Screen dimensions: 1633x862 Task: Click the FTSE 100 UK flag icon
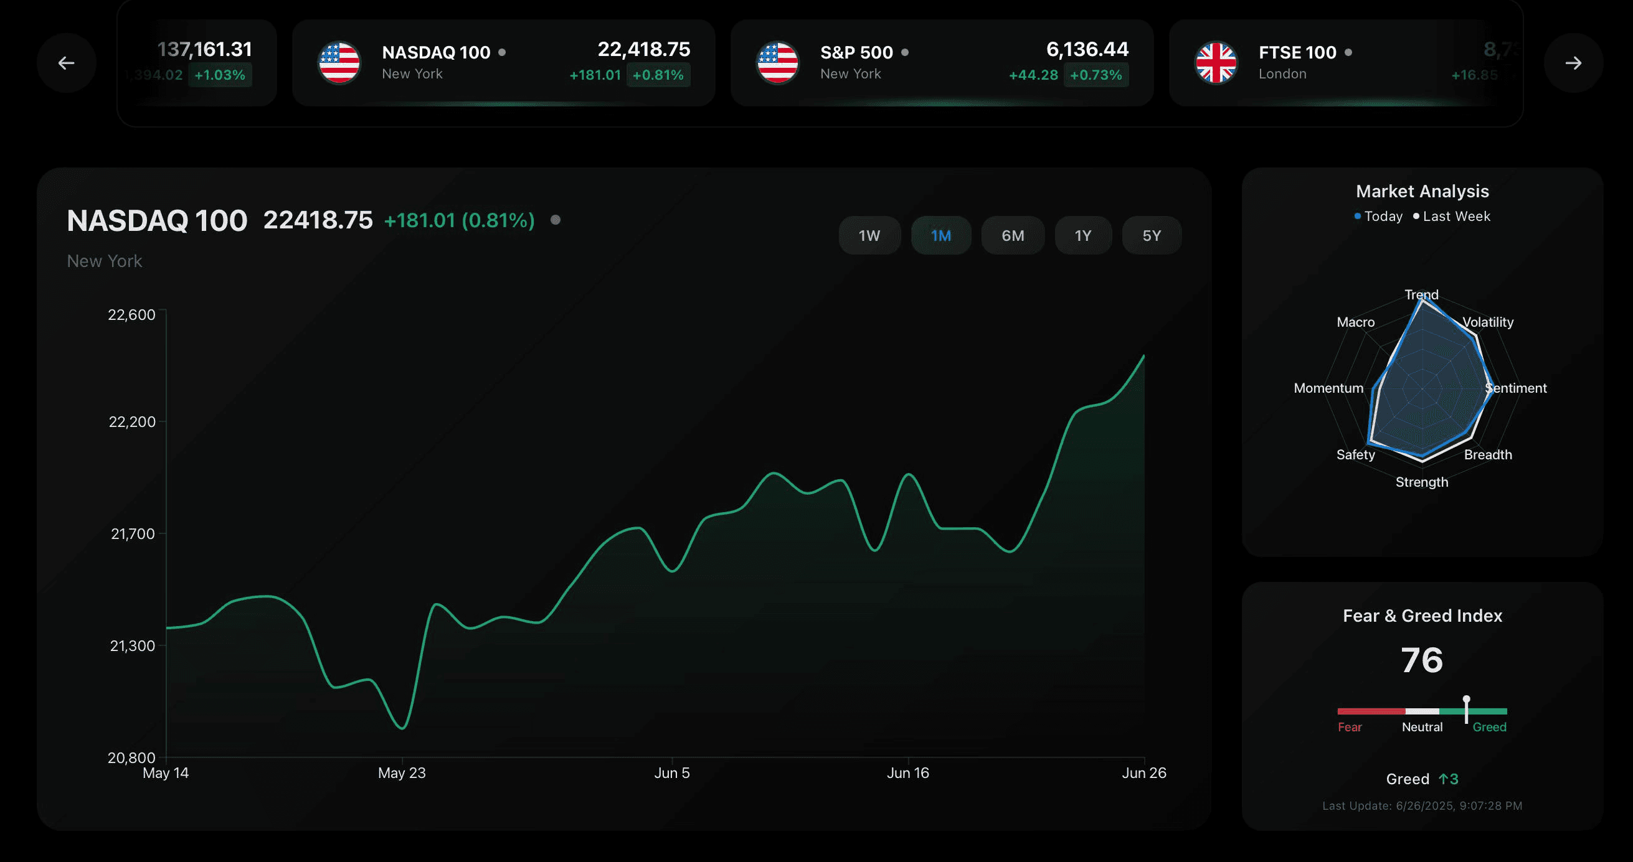(1215, 63)
